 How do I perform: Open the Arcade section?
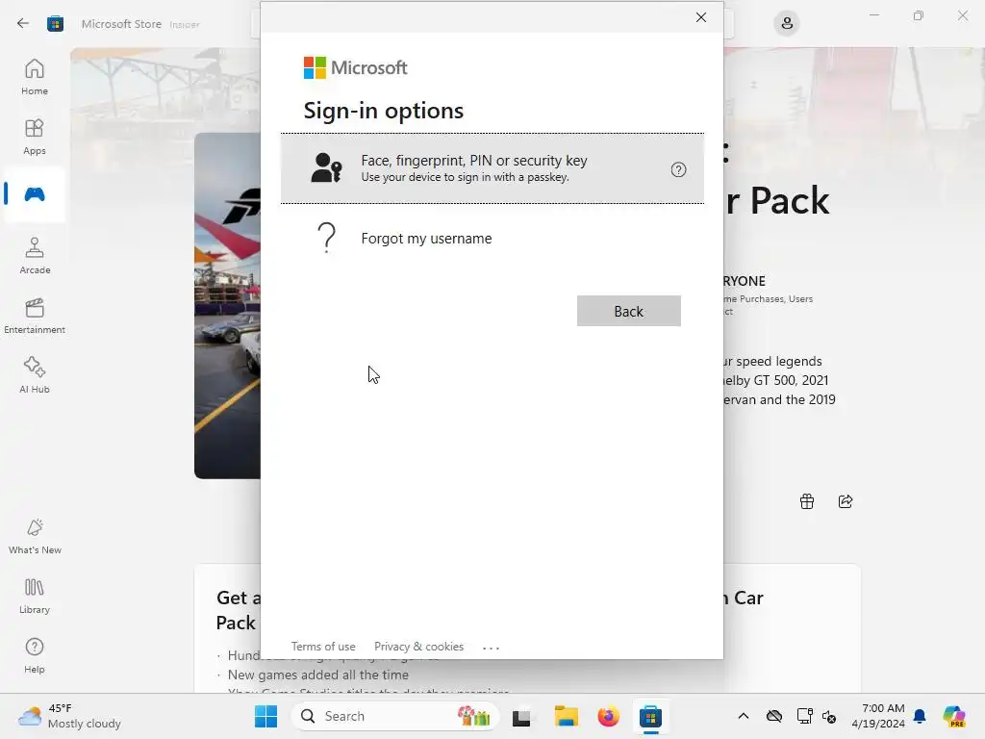[x=35, y=256]
